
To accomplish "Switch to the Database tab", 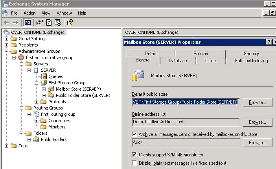I will coord(177,60).
